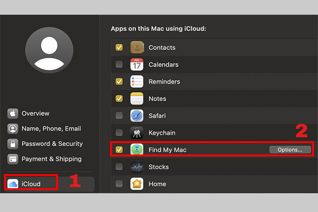Click the Safari label text

coord(157,116)
